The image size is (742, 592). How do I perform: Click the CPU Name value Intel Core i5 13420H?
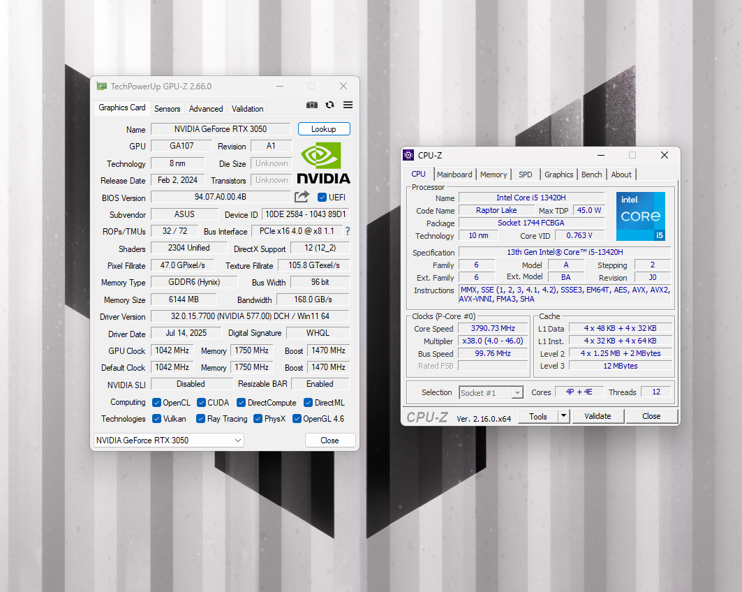tap(531, 198)
